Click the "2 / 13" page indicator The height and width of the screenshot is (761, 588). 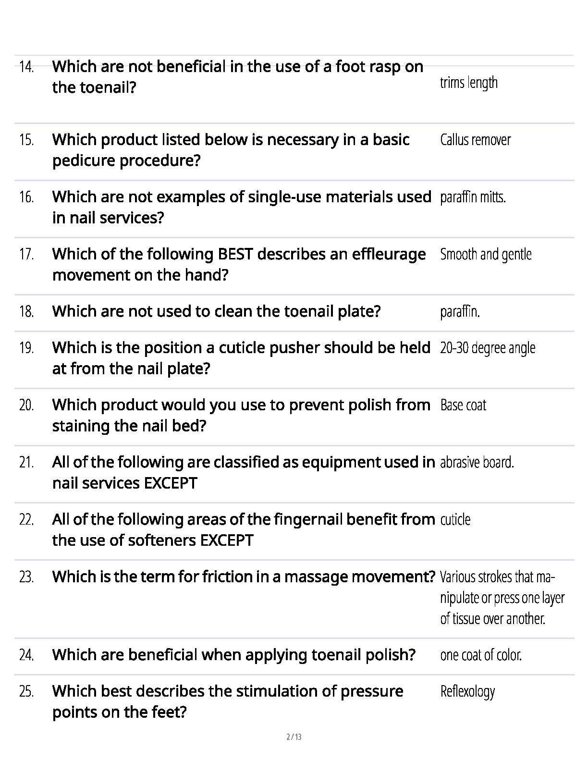pos(294,736)
